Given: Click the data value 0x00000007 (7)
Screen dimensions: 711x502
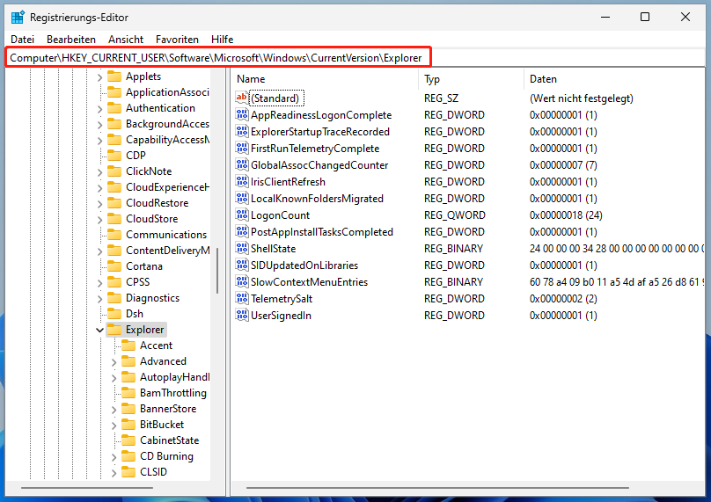Looking at the screenshot, I should coord(563,165).
